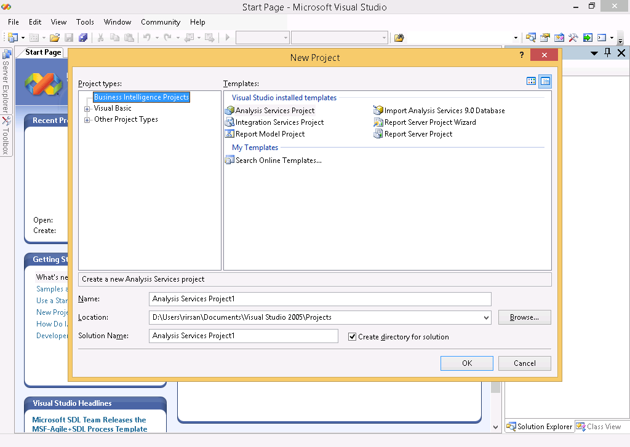Click inside the Solution Name field
The height and width of the screenshot is (447, 630).
click(x=243, y=336)
